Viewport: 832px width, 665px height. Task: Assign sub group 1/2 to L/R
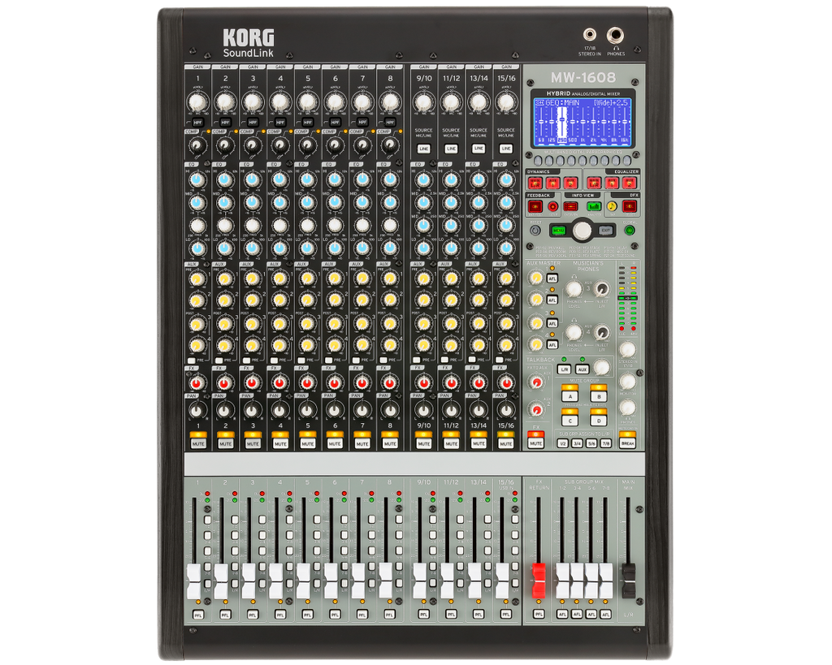tap(563, 443)
